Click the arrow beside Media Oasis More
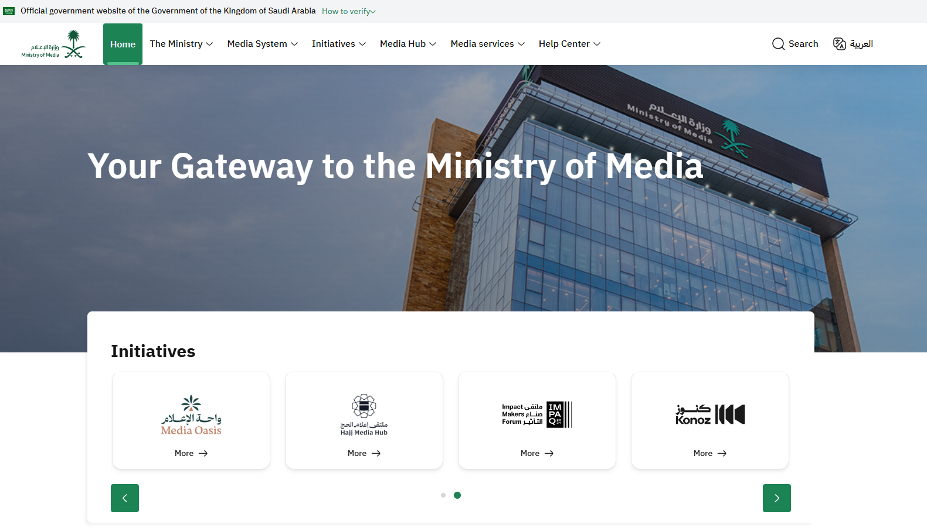Screen dimensions: 927x528 coord(203,454)
